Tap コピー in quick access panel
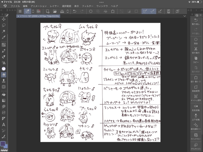The image size is (203, 152). coord(196,60)
